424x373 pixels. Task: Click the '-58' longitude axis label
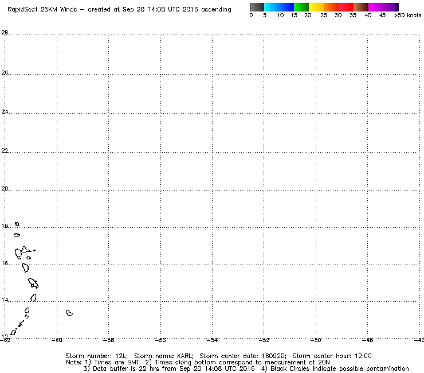109,340
